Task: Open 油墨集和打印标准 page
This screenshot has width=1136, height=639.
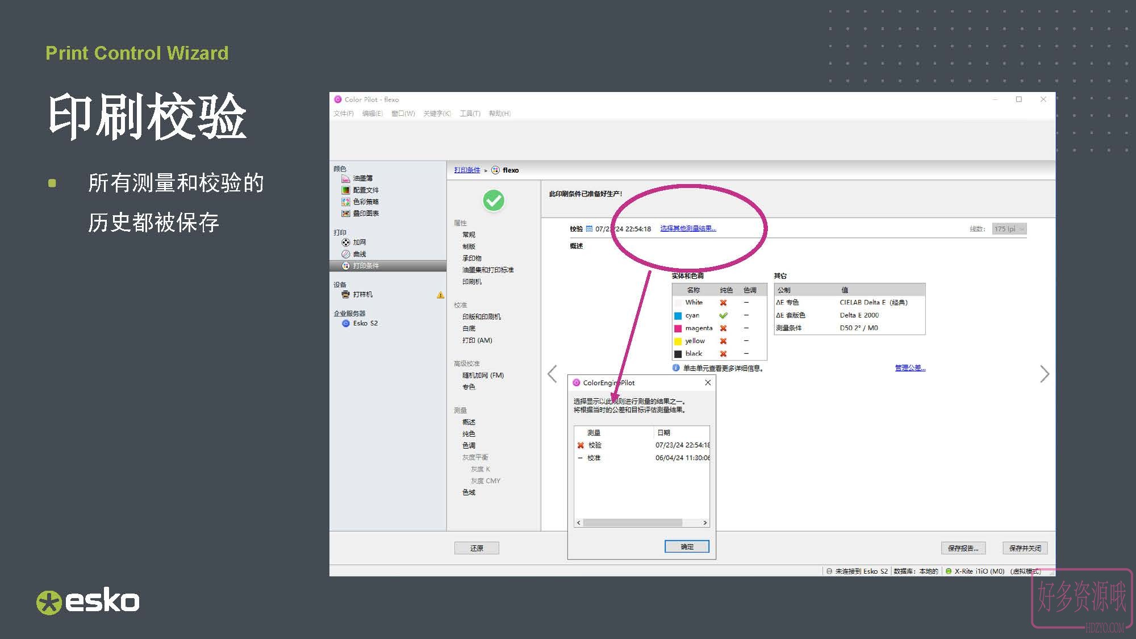Action: tap(488, 270)
